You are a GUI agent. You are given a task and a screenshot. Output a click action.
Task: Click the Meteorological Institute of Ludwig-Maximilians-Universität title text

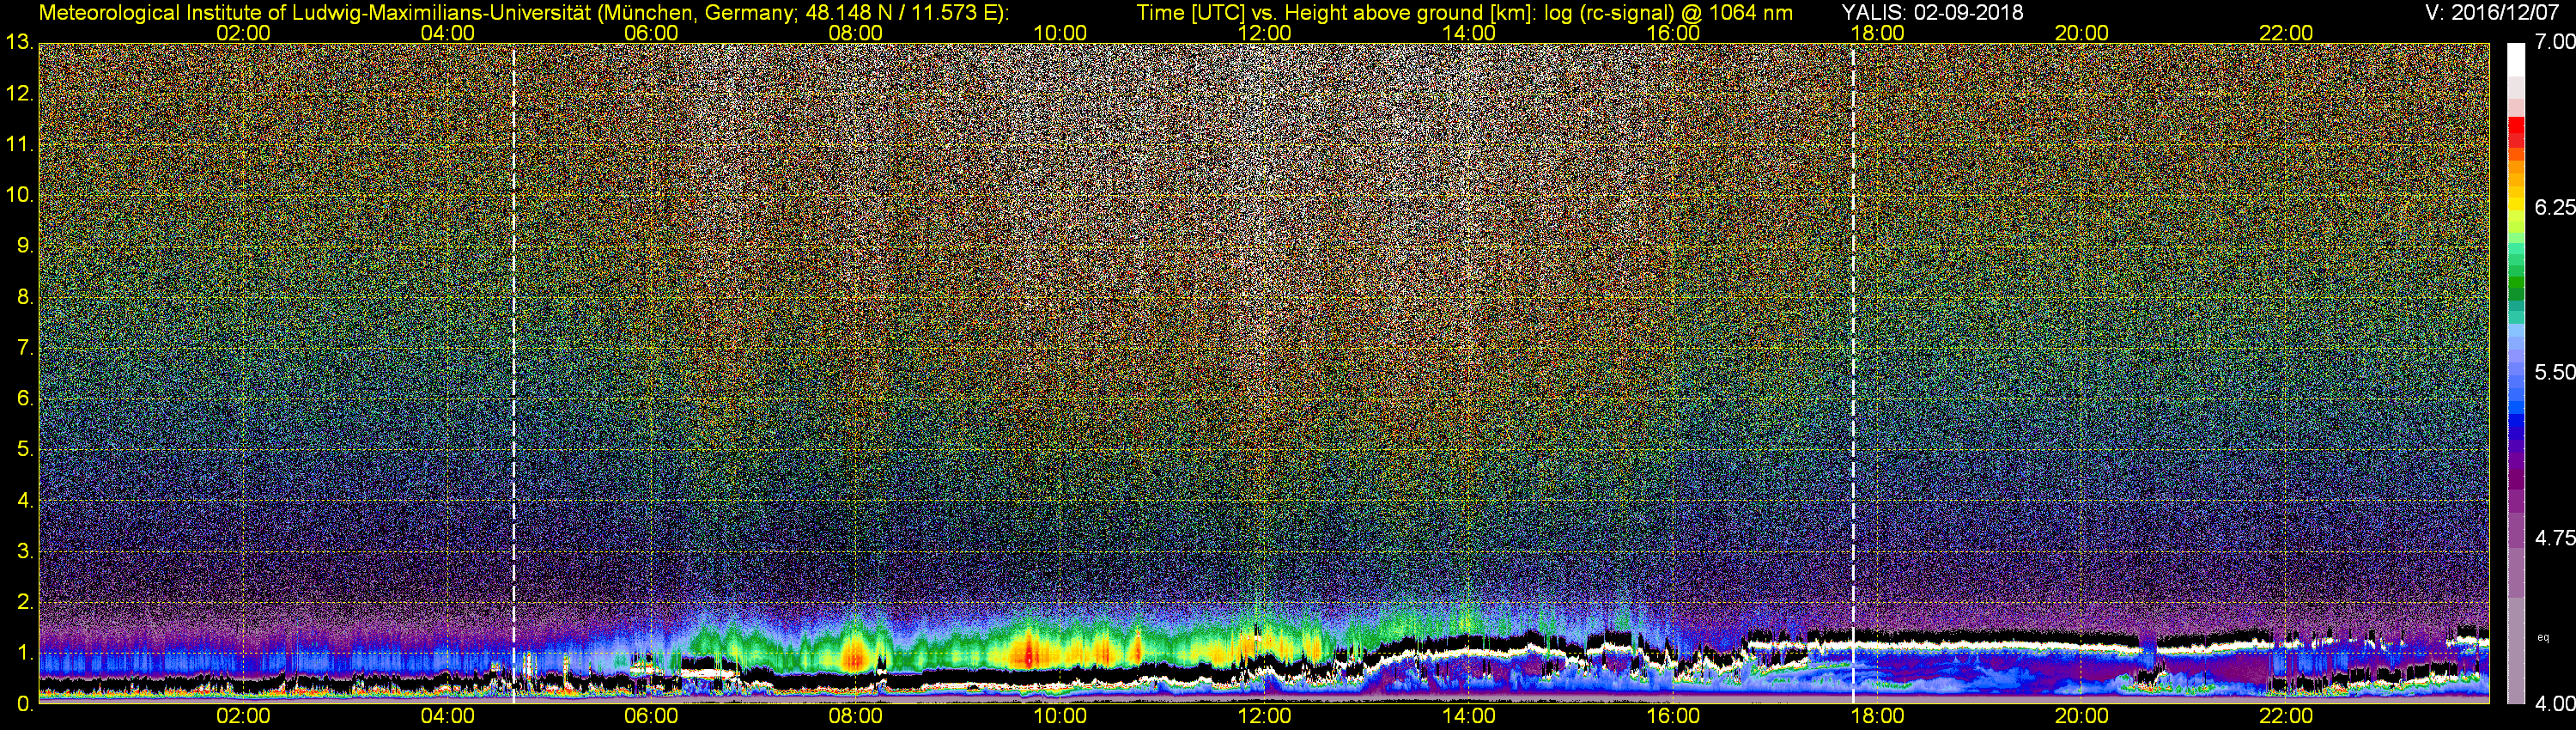point(524,12)
